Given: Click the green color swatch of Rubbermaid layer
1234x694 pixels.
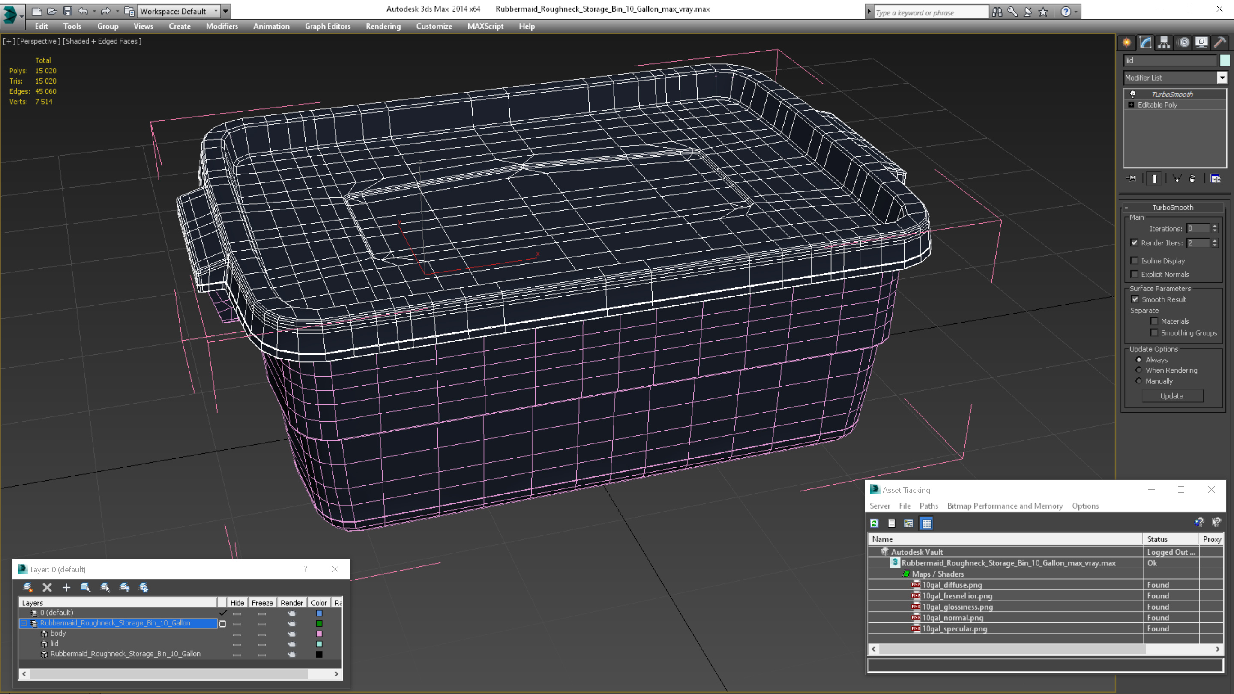Looking at the screenshot, I should click(319, 623).
